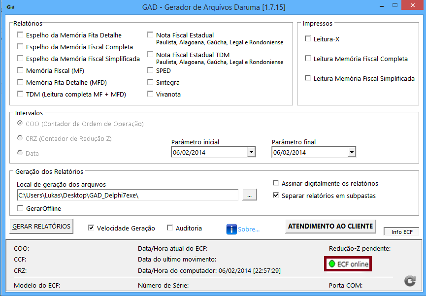Viewport: 426px width, 296px height.
Task: Check Espelho da Memória Fiscal Completa
Action: (x=20, y=47)
